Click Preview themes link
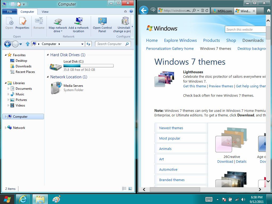The image size is (272, 204). [221, 86]
